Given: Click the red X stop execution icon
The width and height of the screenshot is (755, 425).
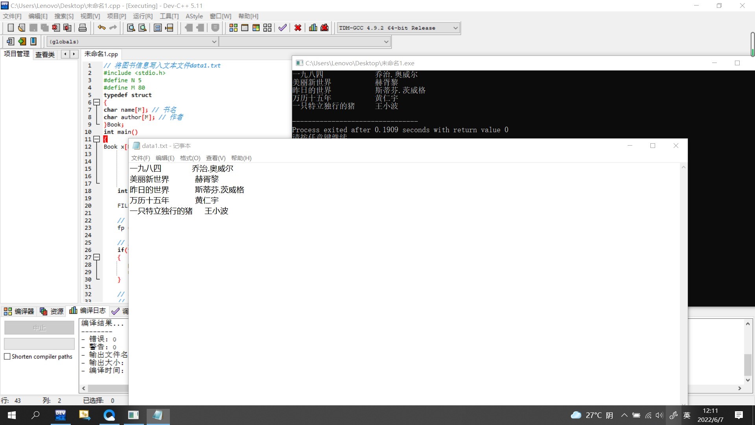Looking at the screenshot, I should pyautogui.click(x=298, y=28).
